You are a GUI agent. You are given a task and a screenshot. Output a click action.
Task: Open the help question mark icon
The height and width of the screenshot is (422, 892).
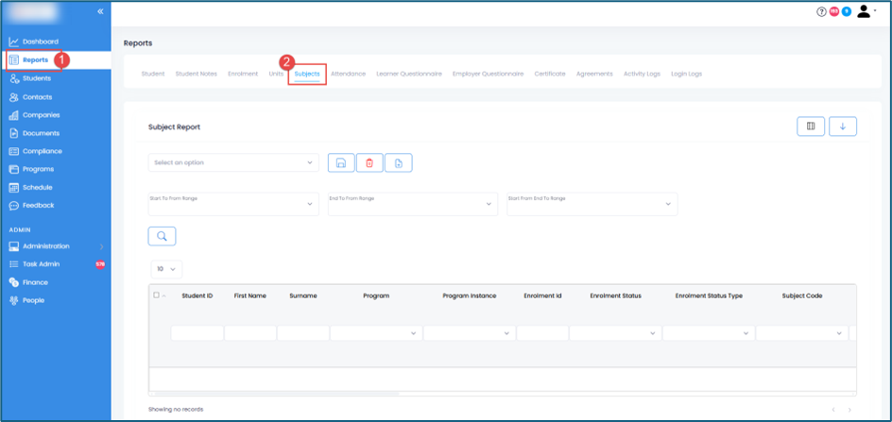pos(821,12)
